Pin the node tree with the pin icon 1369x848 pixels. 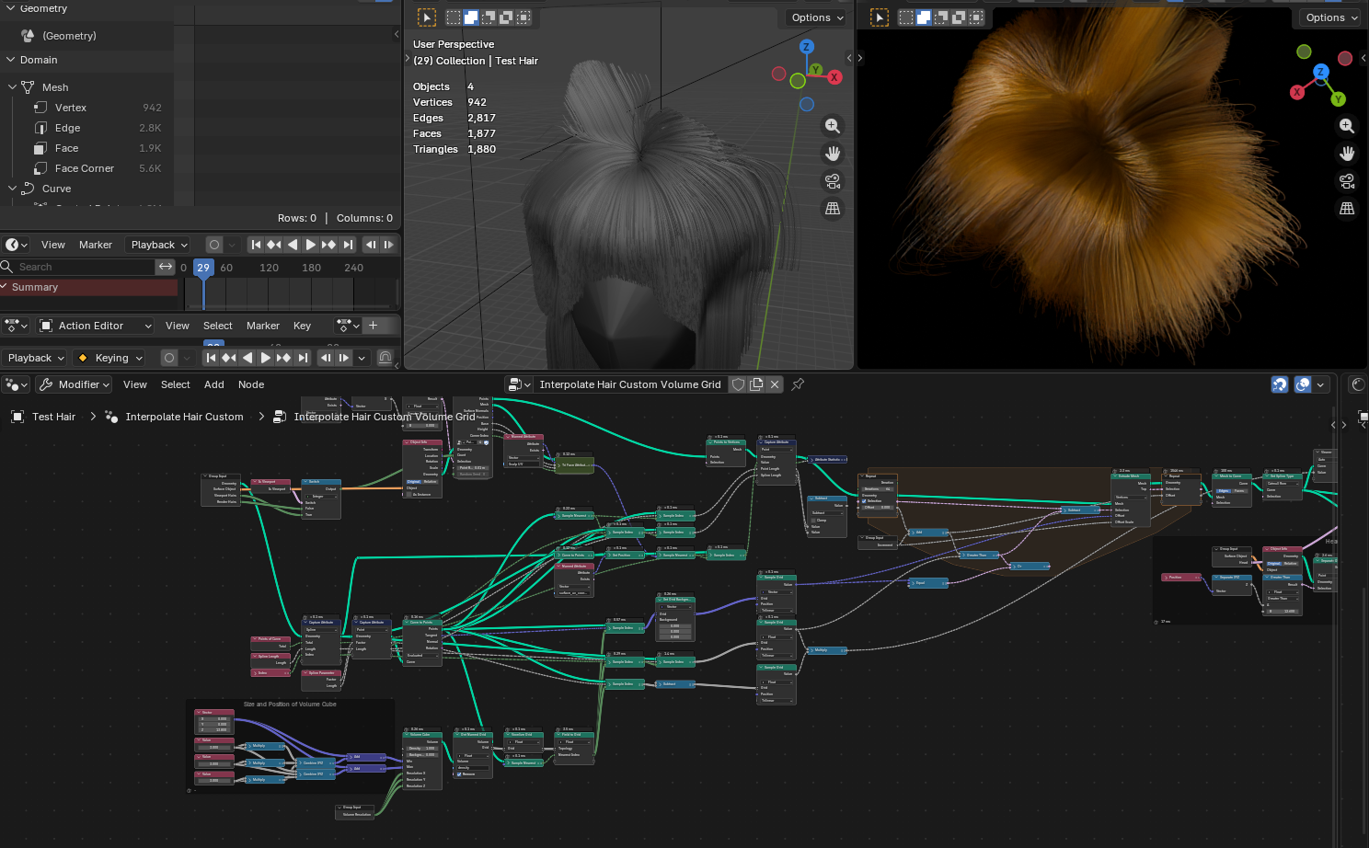click(x=798, y=384)
